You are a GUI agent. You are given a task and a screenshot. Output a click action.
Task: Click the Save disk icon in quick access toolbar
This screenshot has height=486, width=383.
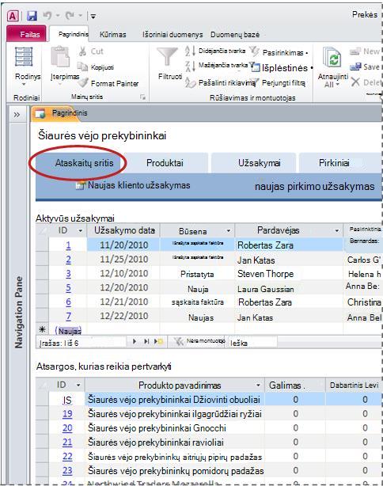(x=32, y=16)
